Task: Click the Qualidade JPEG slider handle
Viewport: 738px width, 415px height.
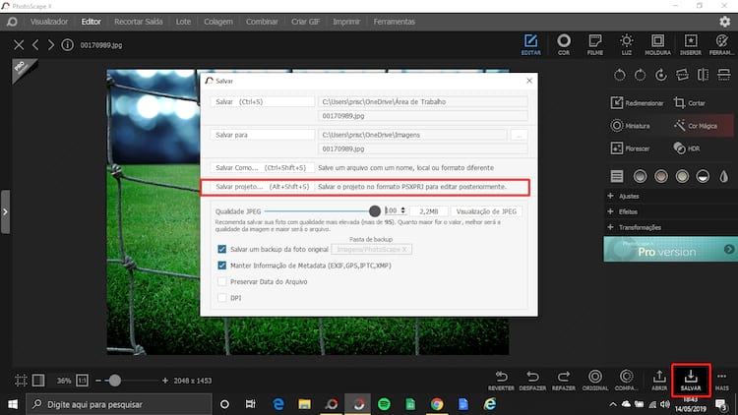Action: coord(375,210)
